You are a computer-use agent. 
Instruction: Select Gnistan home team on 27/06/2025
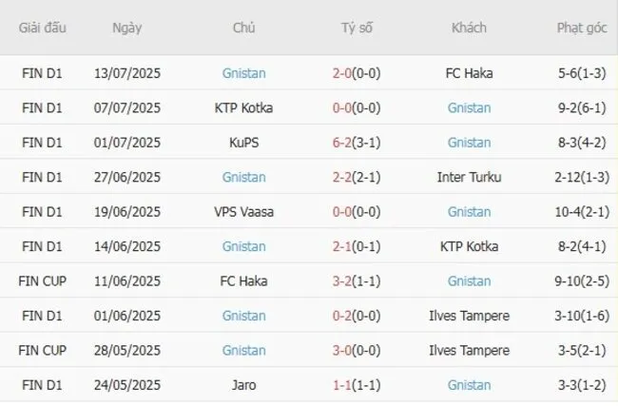(x=243, y=177)
